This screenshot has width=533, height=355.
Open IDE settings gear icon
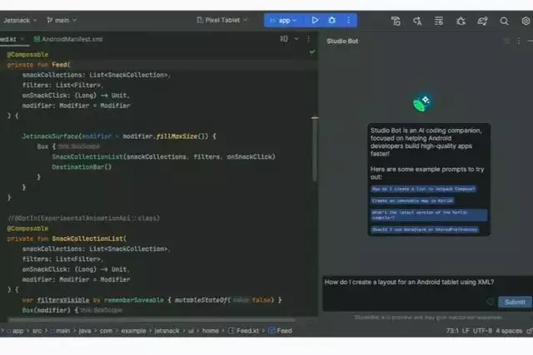tap(526, 21)
